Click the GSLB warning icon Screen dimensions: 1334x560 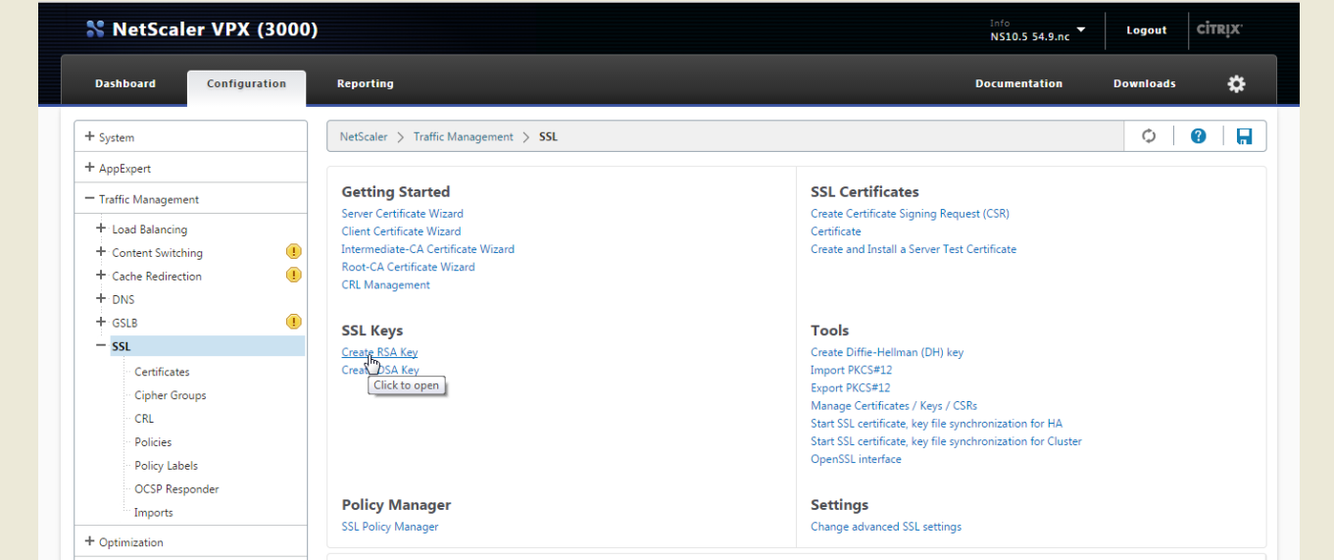click(293, 322)
